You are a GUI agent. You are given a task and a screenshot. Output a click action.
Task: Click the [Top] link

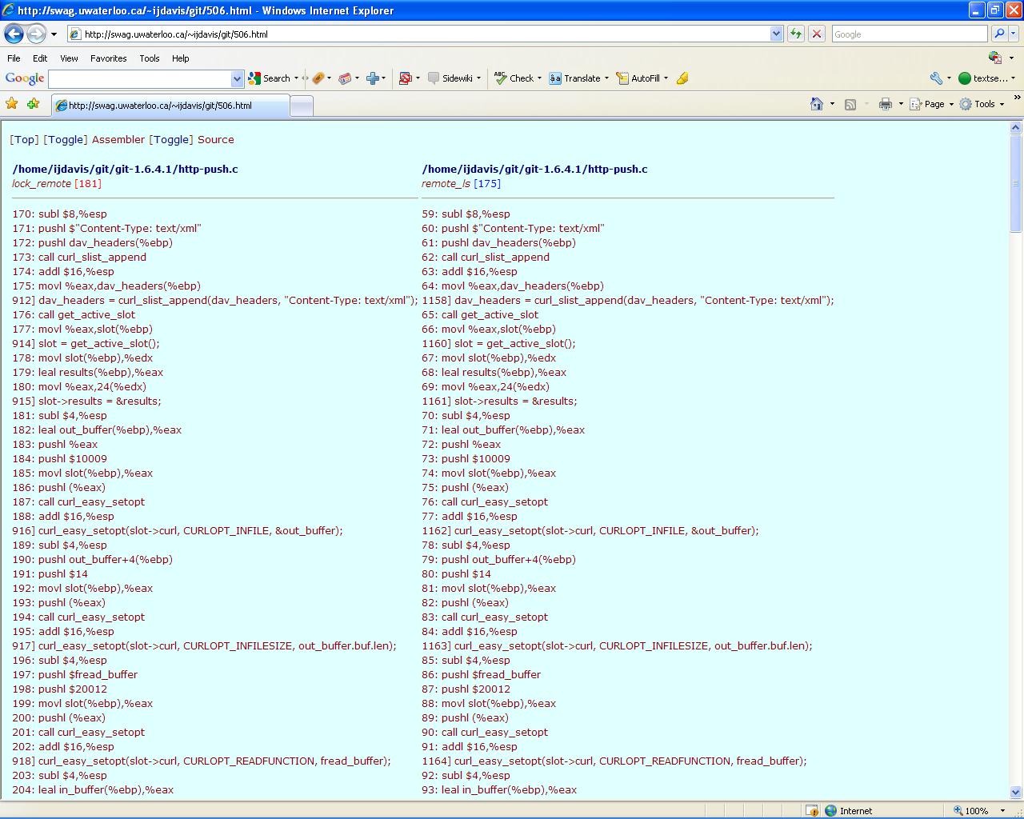tap(24, 139)
